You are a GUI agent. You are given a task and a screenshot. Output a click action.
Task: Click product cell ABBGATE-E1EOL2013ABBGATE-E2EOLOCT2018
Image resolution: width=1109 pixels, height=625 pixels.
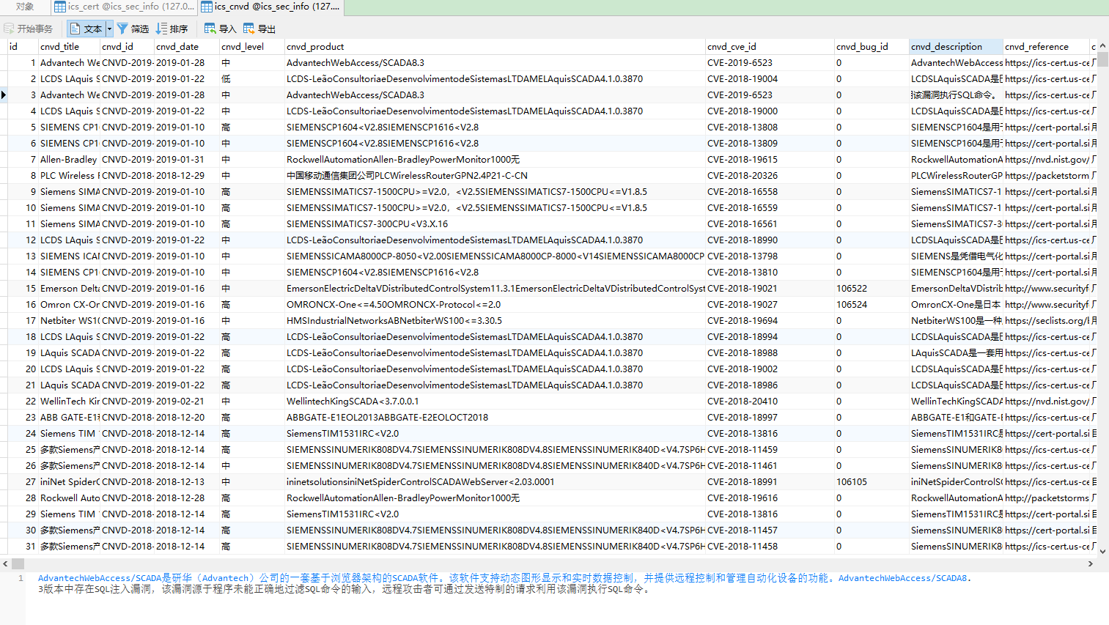point(495,417)
